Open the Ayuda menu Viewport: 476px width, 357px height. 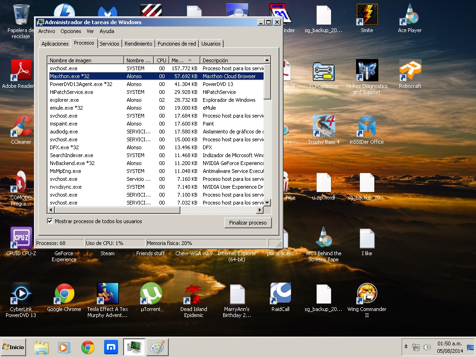point(107,31)
